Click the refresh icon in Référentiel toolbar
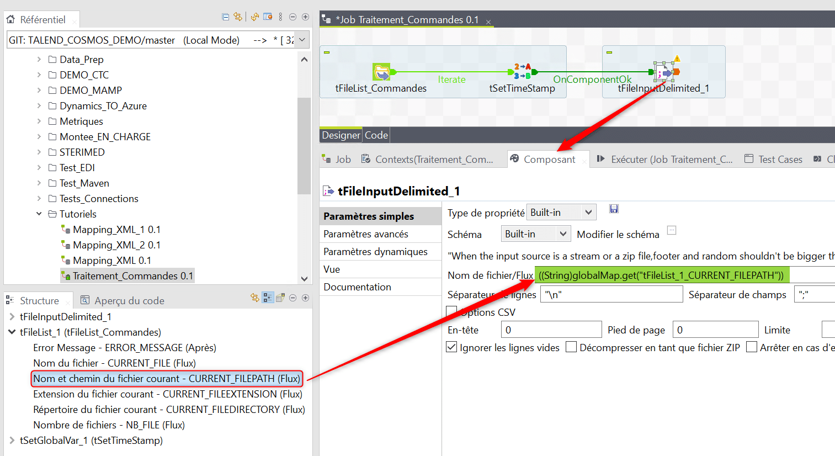Image resolution: width=835 pixels, height=456 pixels. point(254,17)
